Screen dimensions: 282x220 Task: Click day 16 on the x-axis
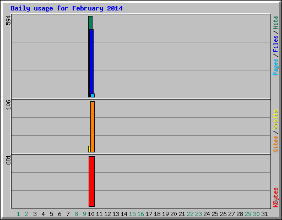click(x=140, y=214)
